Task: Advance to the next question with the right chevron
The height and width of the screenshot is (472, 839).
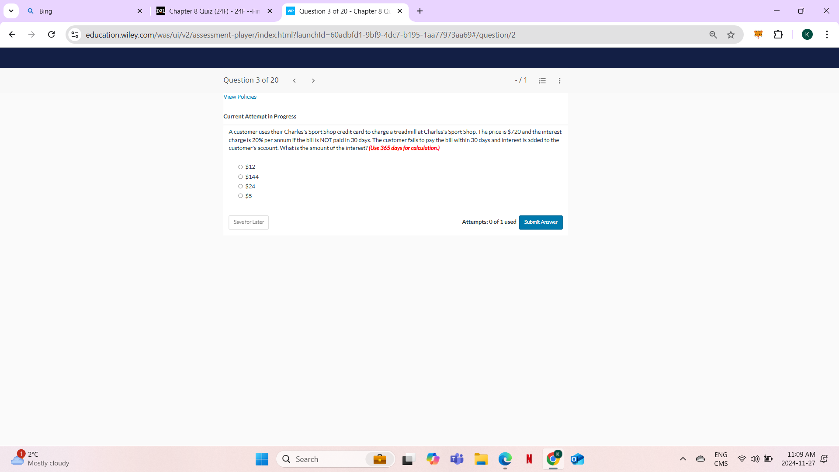Action: pos(313,80)
